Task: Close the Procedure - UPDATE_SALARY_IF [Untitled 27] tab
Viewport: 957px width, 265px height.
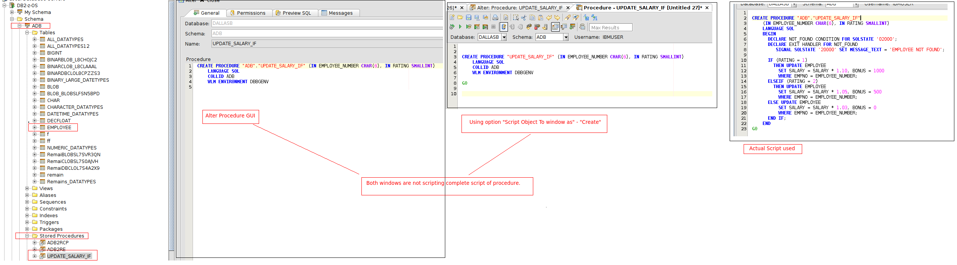Action: click(x=707, y=8)
